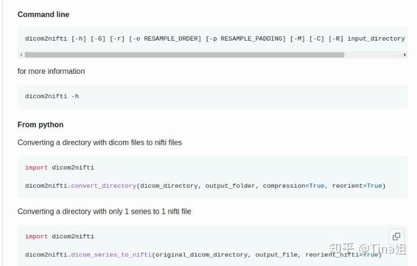Click the dicom_series_to_nifti function name
Viewport: 417px width, 266px height.
point(111,255)
